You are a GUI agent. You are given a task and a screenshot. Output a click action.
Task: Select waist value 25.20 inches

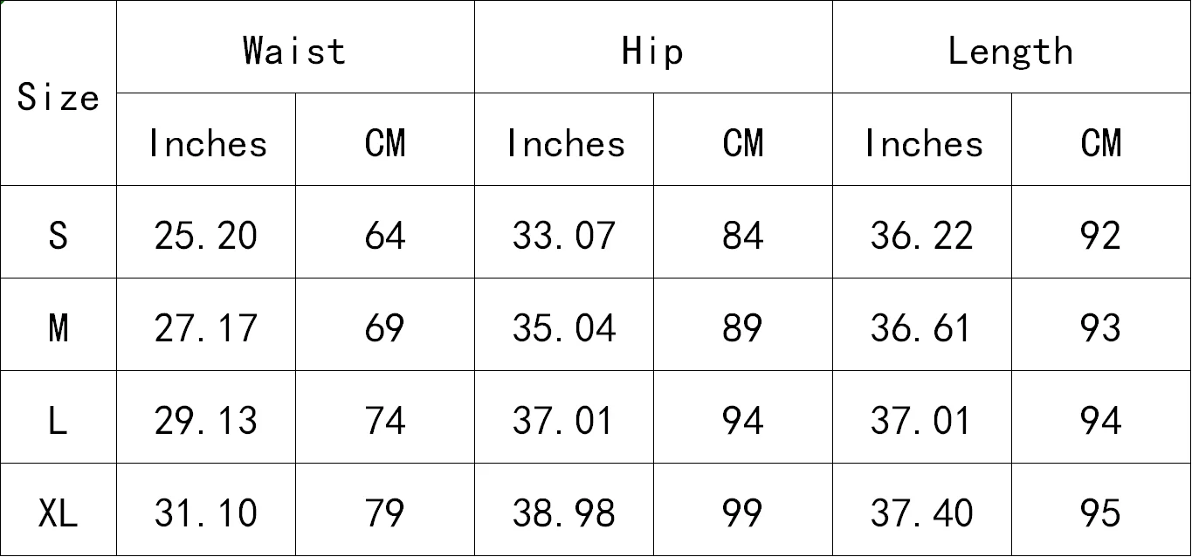click(206, 232)
